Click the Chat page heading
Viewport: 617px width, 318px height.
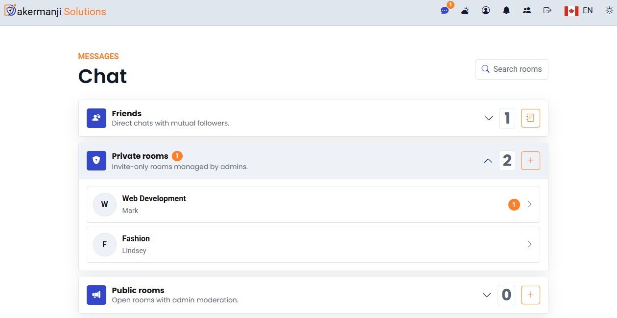click(103, 76)
